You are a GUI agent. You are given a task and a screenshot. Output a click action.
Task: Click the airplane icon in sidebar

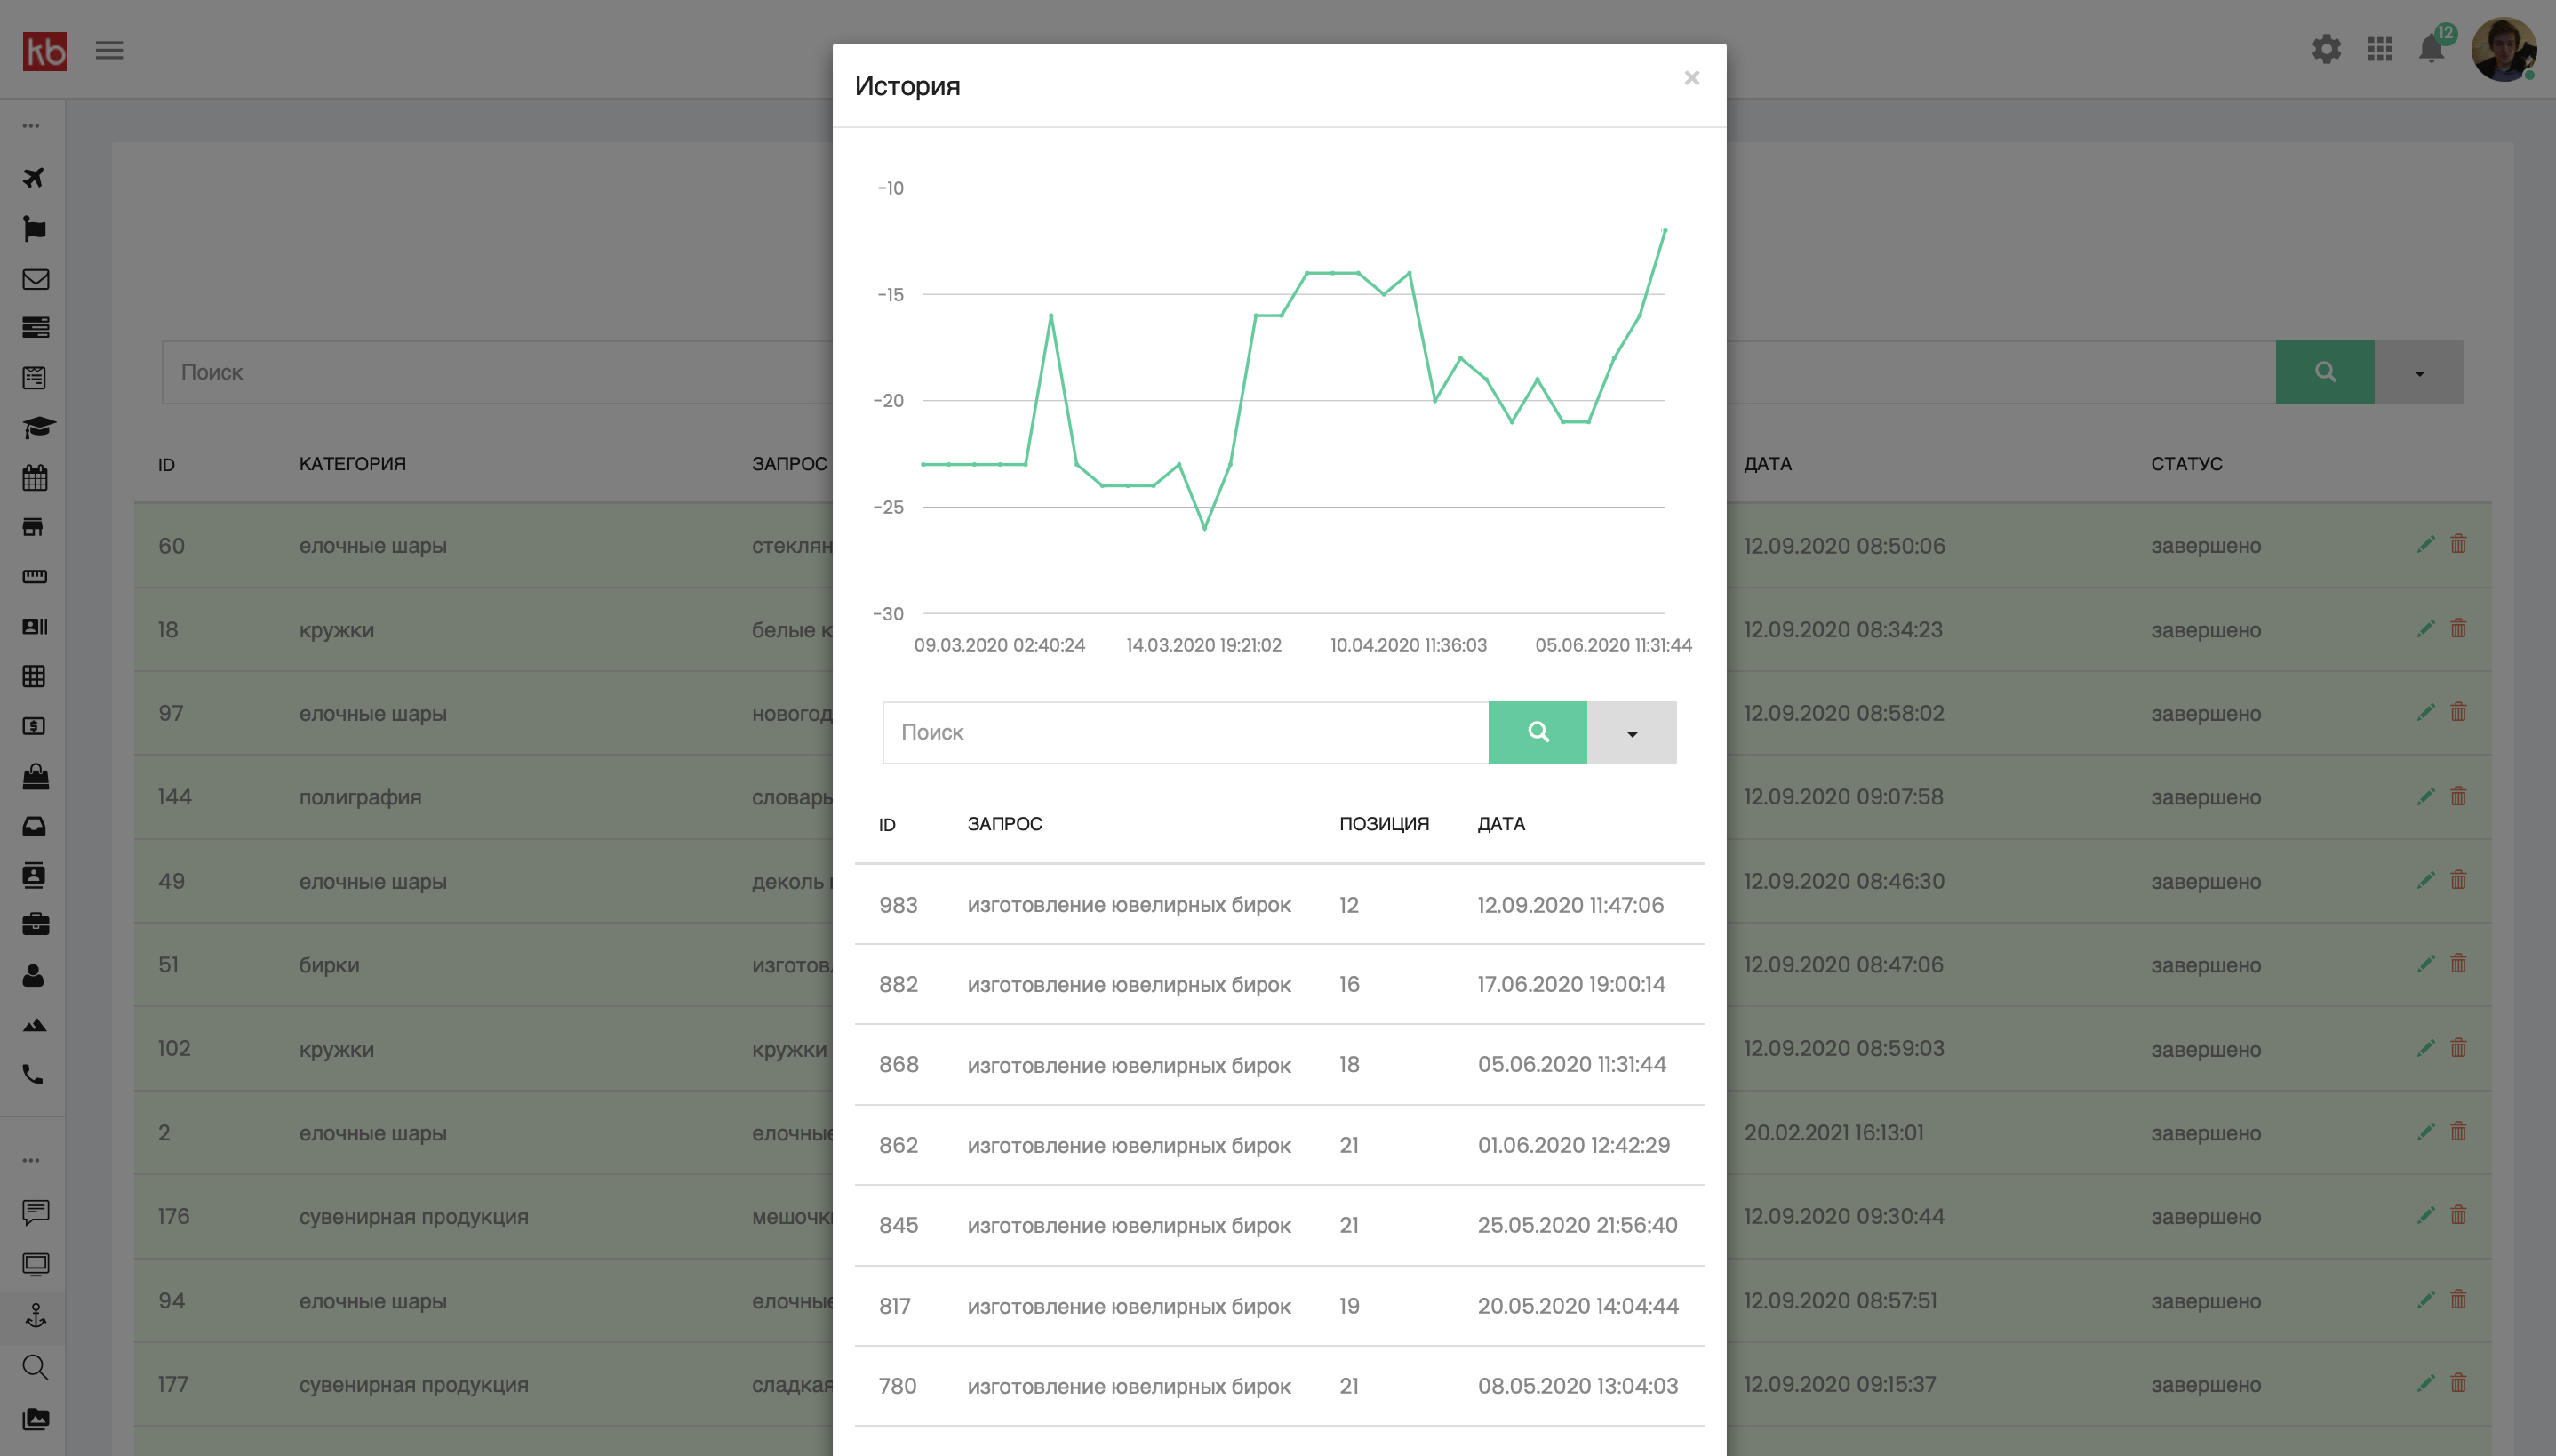coord(34,178)
